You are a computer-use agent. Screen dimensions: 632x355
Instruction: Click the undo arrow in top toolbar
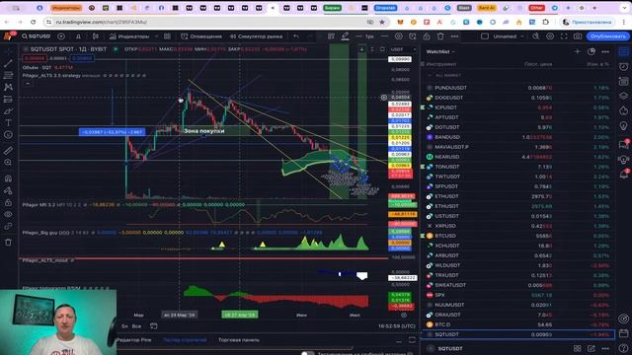coord(296,36)
